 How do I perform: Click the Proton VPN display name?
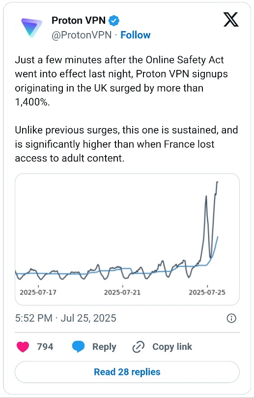pyautogui.click(x=79, y=20)
